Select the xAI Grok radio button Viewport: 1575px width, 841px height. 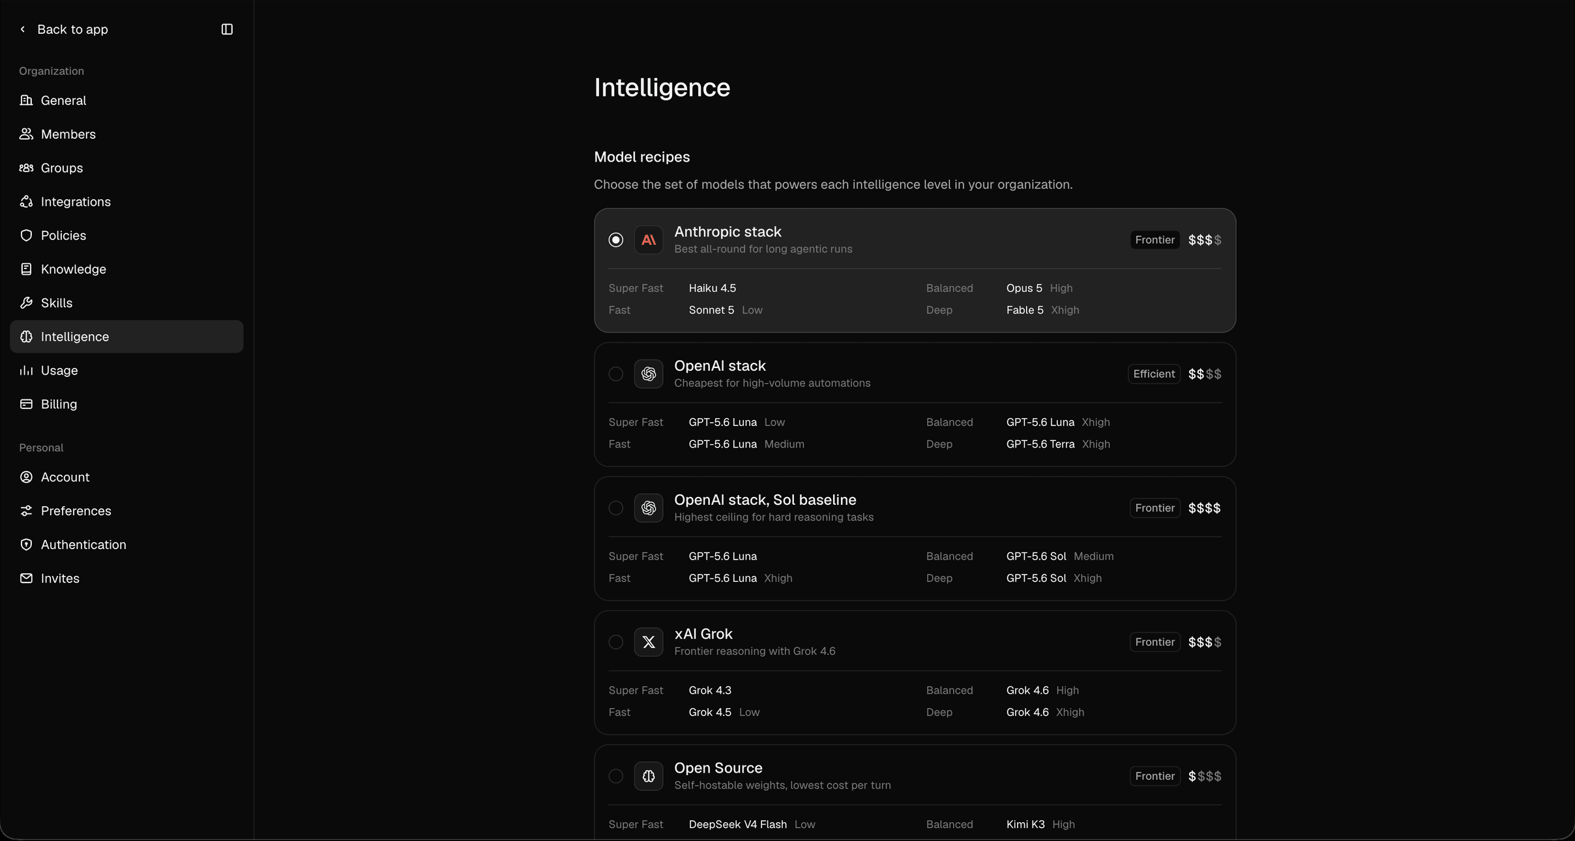point(616,642)
